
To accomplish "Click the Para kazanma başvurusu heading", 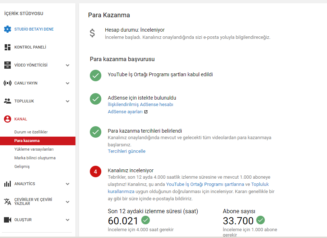I will click(122, 59).
